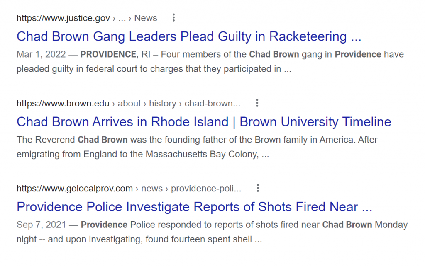Open three-dot menu for golocalprov.com result
Image resolution: width=425 pixels, height=266 pixels.
[258, 188]
